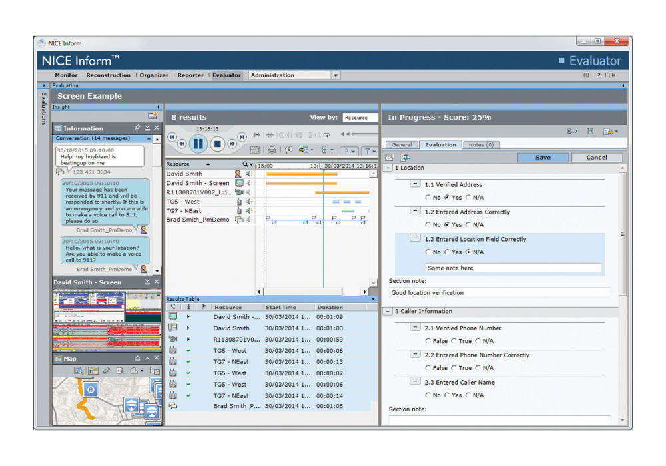
Task: Open the search in the Resource column
Action: pyautogui.click(x=246, y=164)
